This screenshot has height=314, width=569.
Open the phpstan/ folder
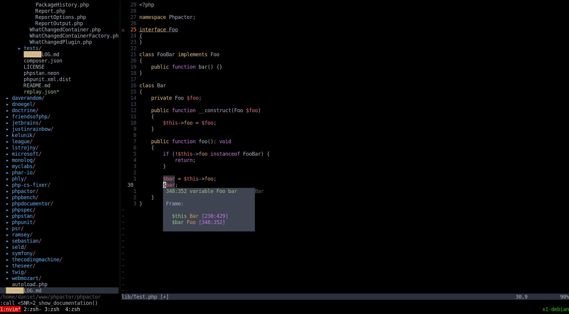point(24,216)
